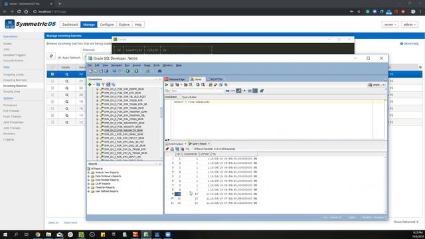Click New file icon in SQL Developer toolbar
The width and height of the screenshot is (425, 239).
91,71
